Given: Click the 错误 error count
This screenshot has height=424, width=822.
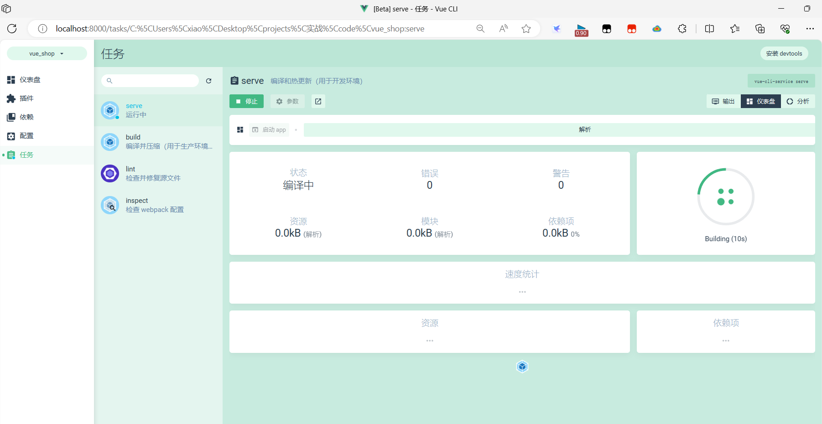Looking at the screenshot, I should point(430,185).
